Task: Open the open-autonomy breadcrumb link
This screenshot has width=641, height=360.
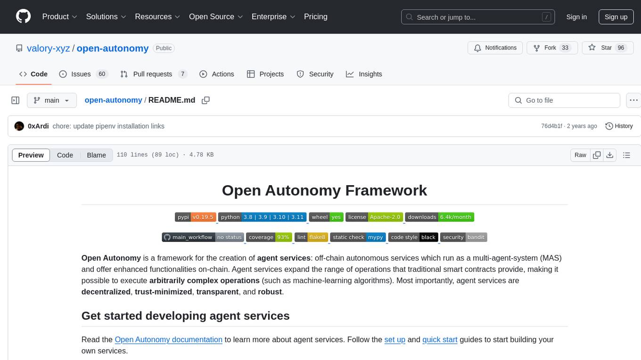Action: (113, 100)
